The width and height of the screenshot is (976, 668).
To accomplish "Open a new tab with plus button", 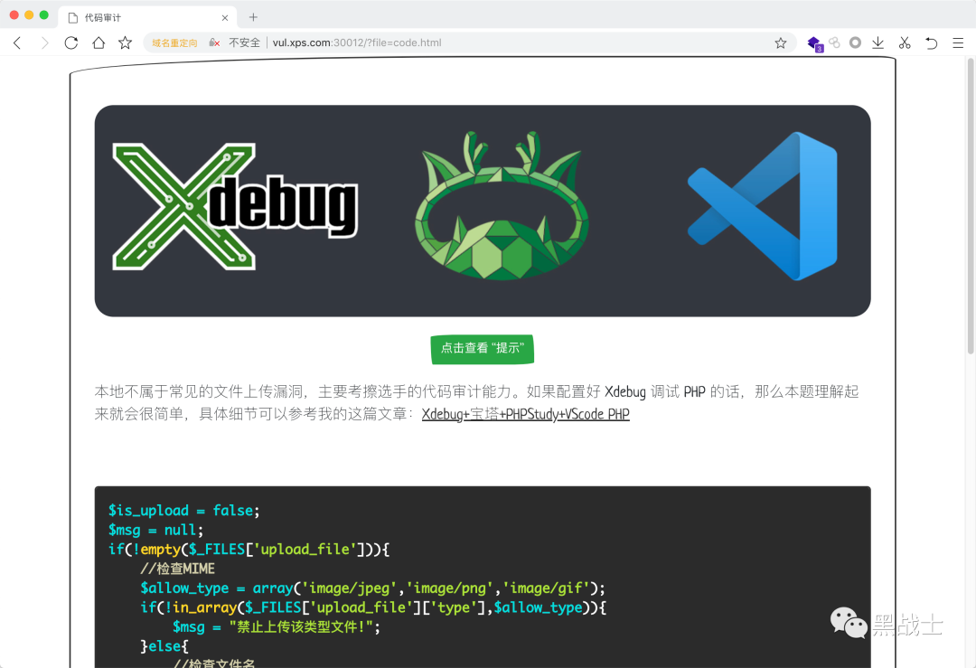I will click(253, 17).
